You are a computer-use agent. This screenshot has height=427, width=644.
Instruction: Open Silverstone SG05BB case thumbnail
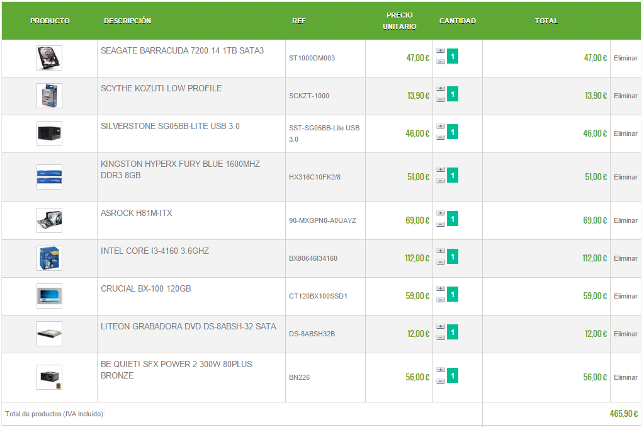pos(49,134)
